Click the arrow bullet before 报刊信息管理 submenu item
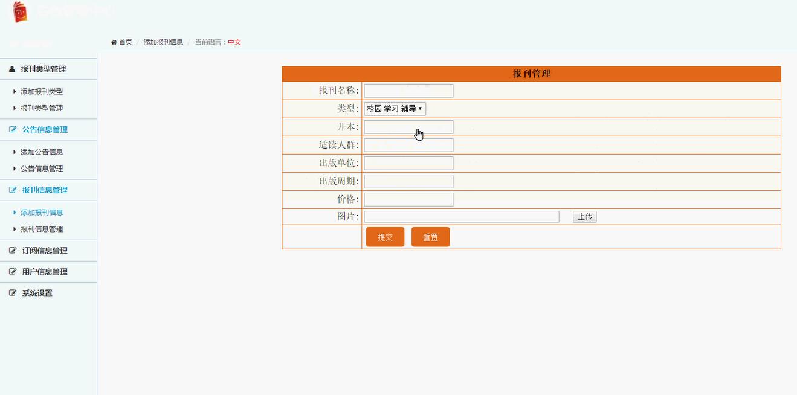 [15, 229]
